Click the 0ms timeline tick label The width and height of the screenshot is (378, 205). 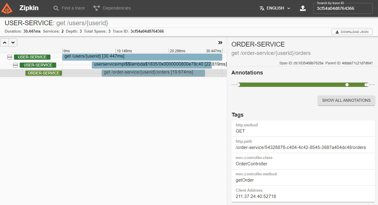coord(67,51)
